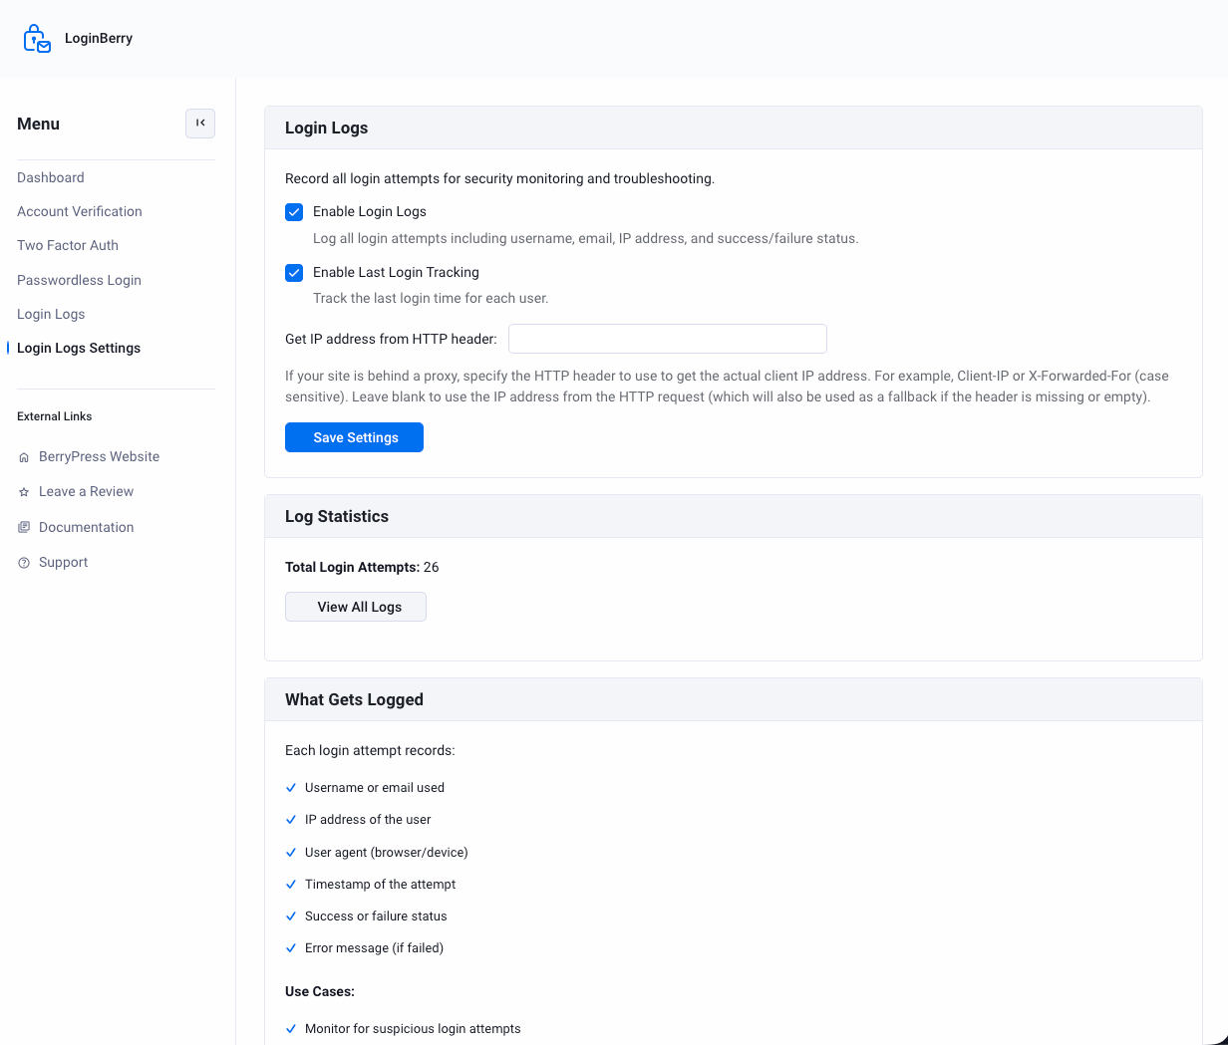Click the Enable Last Login Tracking label
Image resolution: width=1228 pixels, height=1045 pixels.
(x=396, y=273)
